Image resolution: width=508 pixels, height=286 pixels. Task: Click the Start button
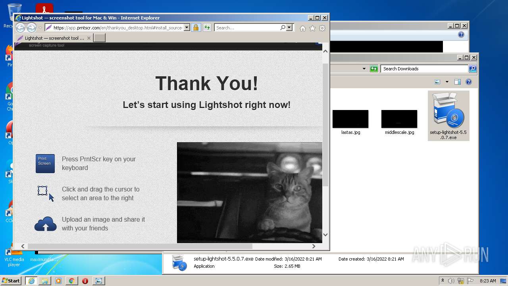tap(11, 281)
